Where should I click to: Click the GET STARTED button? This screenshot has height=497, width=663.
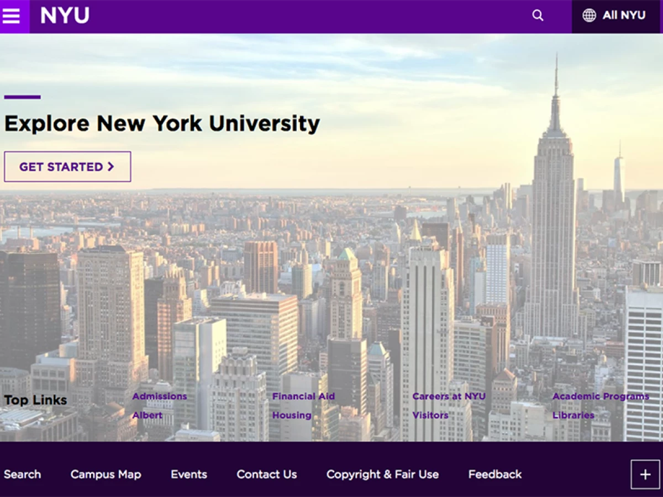point(67,167)
